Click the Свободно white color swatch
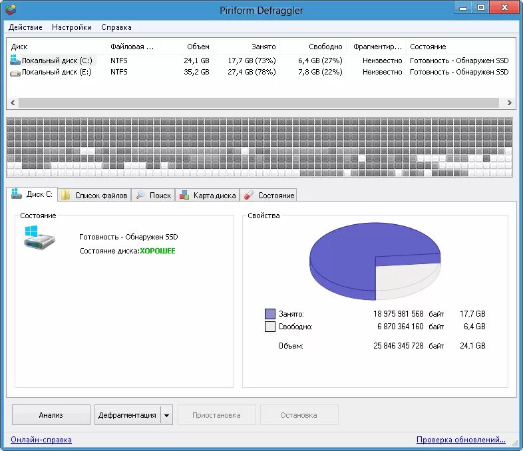This screenshot has height=451, width=523. click(x=270, y=327)
